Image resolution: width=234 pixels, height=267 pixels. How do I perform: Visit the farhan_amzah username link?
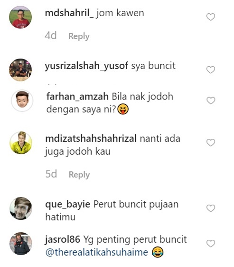click(77, 97)
